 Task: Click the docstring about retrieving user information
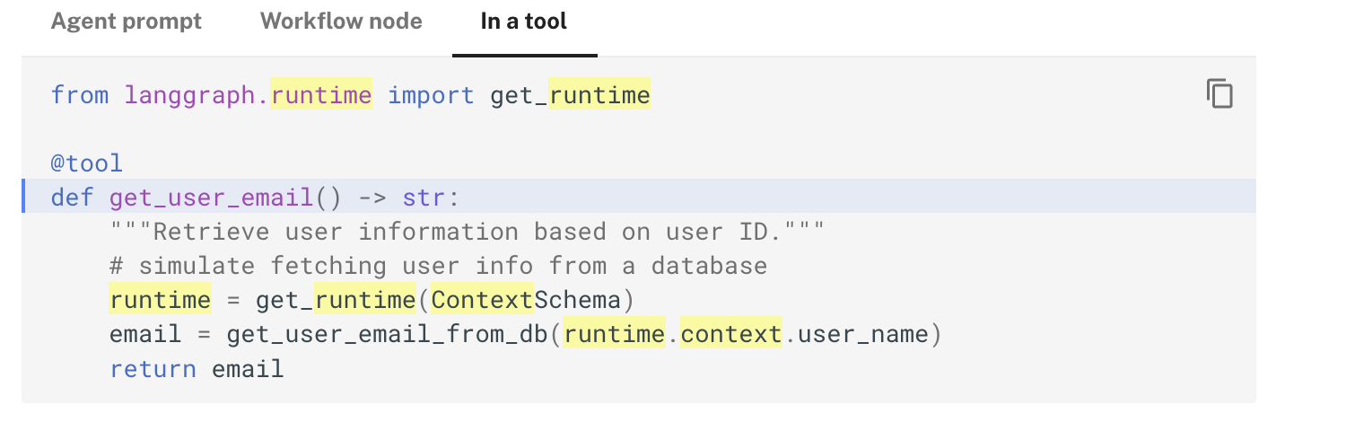(x=467, y=232)
